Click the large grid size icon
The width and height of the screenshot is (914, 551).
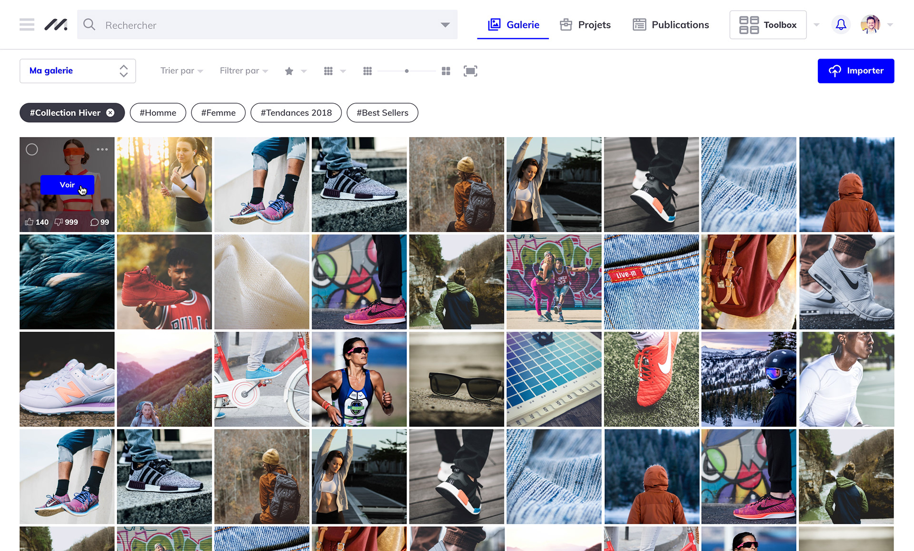[446, 71]
